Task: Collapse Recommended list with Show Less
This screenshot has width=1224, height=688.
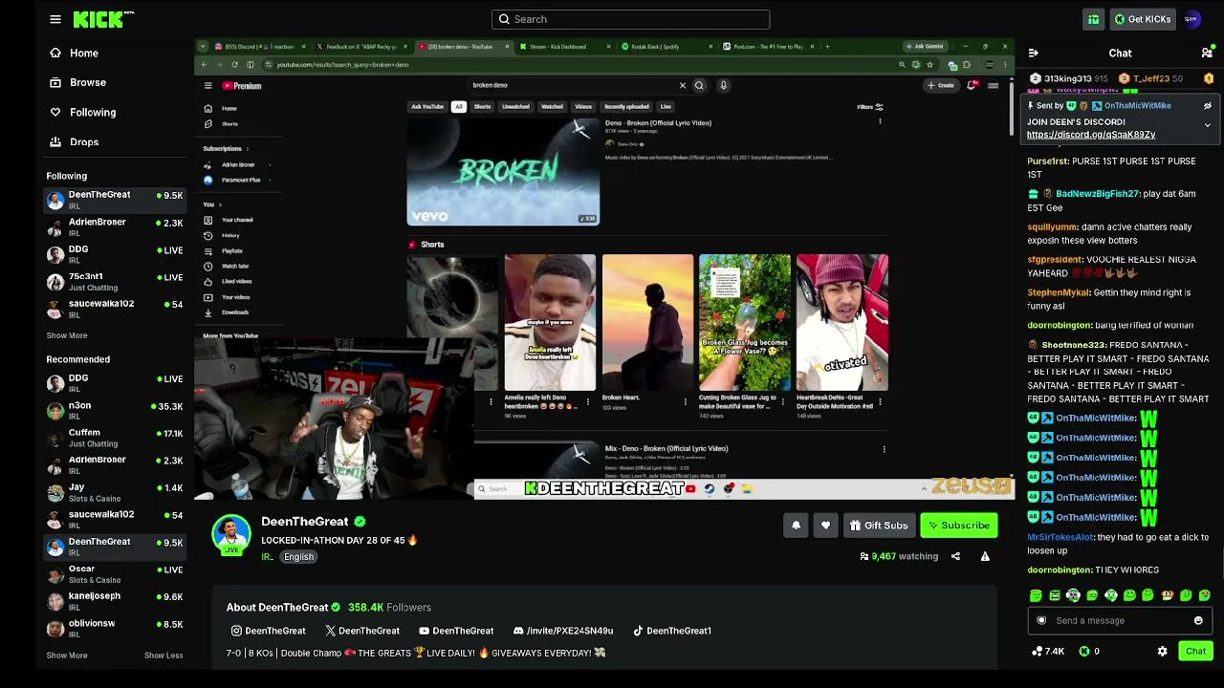Action: pyautogui.click(x=164, y=656)
